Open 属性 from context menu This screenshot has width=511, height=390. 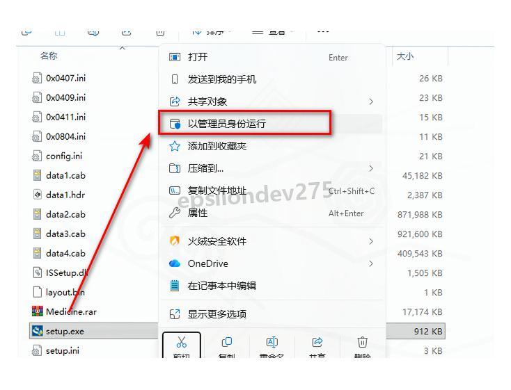pyautogui.click(x=272, y=213)
